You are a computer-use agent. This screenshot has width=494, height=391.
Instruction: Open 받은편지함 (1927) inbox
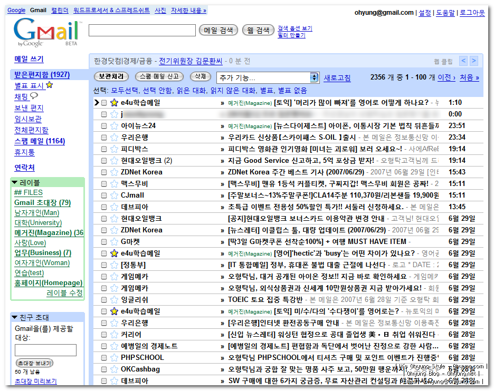pyautogui.click(x=42, y=74)
